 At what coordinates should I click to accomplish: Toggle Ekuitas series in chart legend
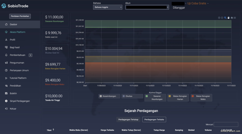[x=132, y=96]
